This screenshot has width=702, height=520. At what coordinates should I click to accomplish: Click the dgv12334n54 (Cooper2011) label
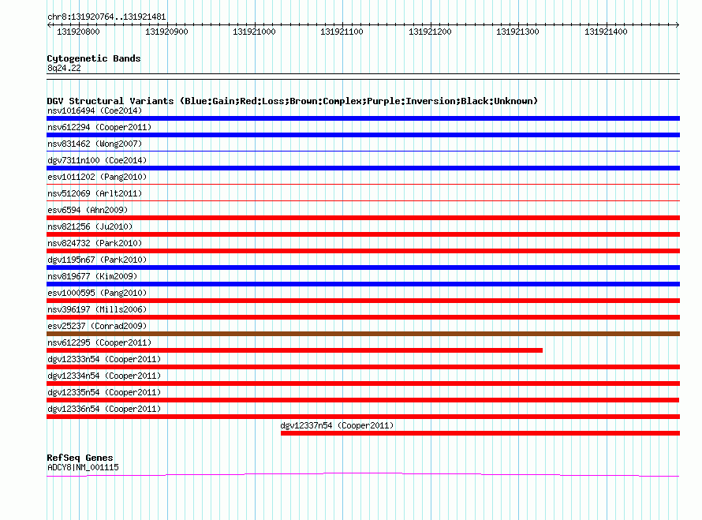click(x=104, y=376)
